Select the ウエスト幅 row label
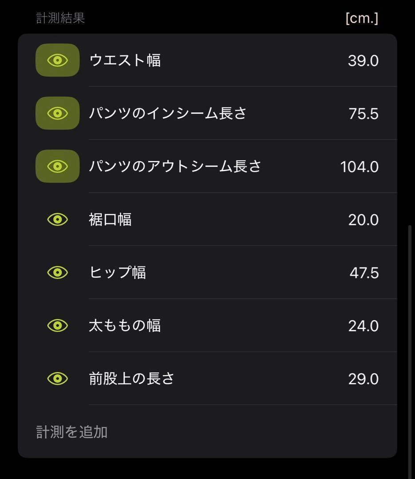The width and height of the screenshot is (415, 479). [125, 60]
